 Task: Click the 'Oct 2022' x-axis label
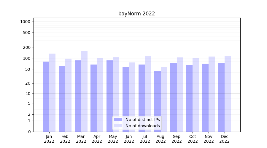point(193,139)
